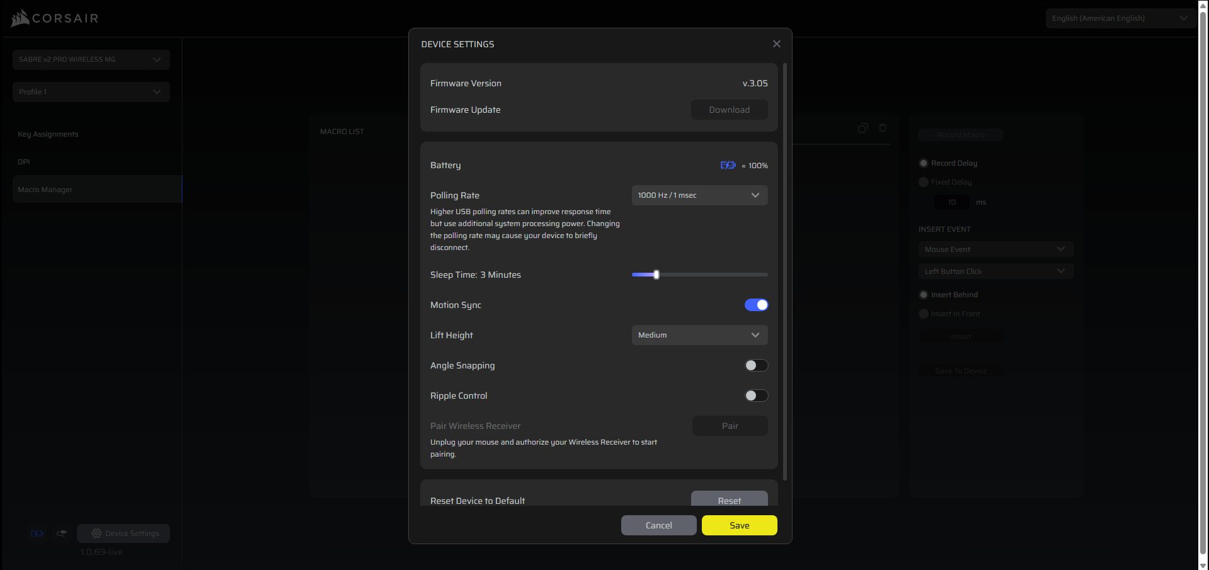The image size is (1209, 570).
Task: Click the copy macro icon
Action: pos(862,128)
